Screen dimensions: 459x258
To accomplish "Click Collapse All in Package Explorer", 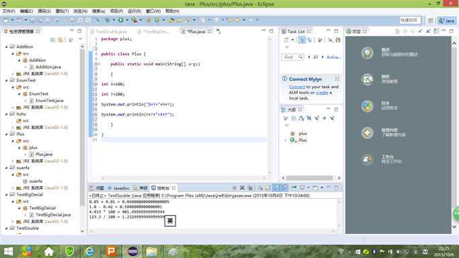I will pos(52,40).
